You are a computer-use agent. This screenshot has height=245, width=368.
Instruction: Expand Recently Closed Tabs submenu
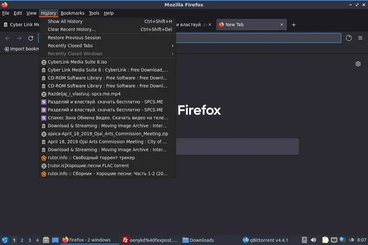click(x=107, y=46)
